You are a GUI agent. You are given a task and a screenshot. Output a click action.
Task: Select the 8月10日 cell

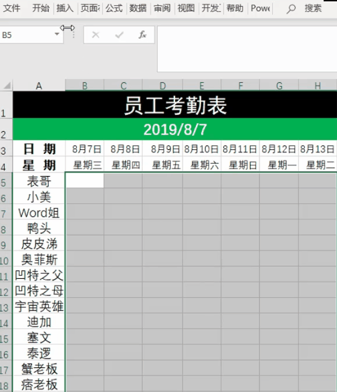pyautogui.click(x=202, y=149)
